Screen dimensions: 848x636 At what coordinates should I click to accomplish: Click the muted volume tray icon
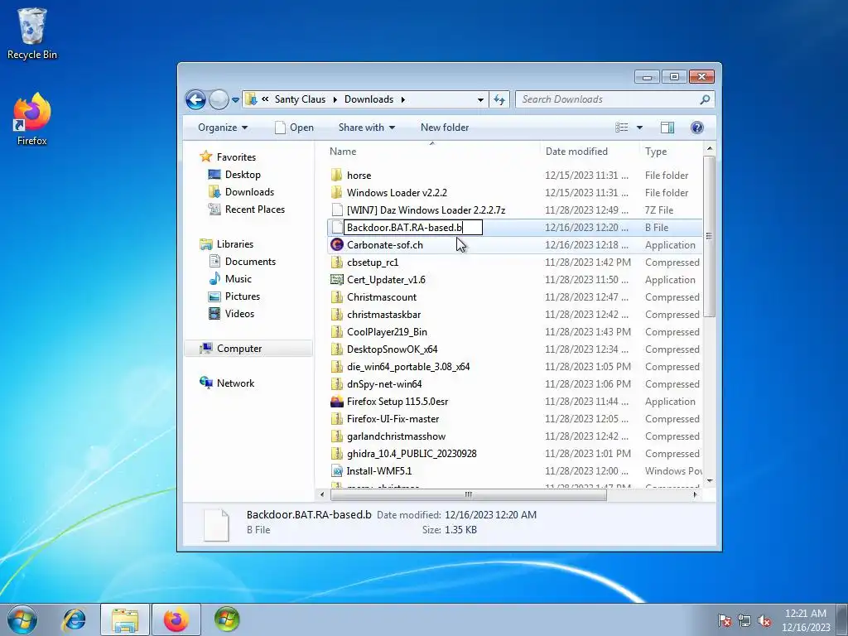point(764,620)
